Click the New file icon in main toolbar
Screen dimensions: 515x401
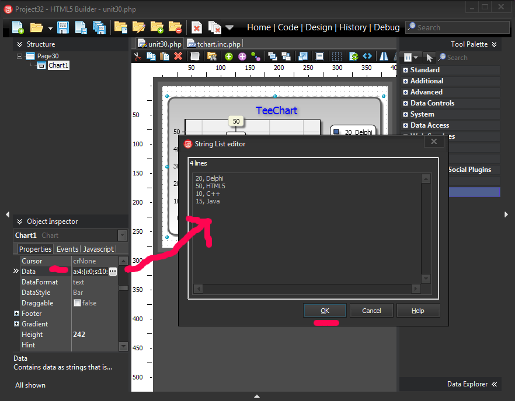[x=18, y=27]
